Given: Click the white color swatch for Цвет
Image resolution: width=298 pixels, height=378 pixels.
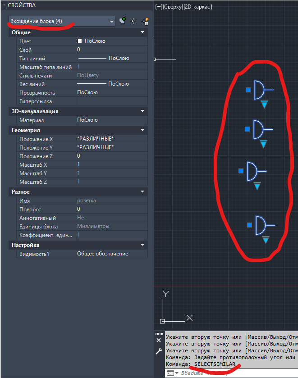Looking at the screenshot, I should [x=80, y=41].
